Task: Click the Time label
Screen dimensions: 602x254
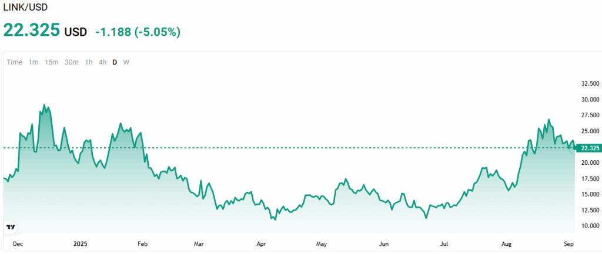Action: click(x=15, y=62)
